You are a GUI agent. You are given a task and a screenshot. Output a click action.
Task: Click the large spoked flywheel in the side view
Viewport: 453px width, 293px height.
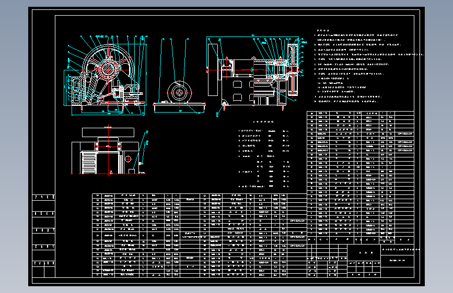pyautogui.click(x=109, y=69)
